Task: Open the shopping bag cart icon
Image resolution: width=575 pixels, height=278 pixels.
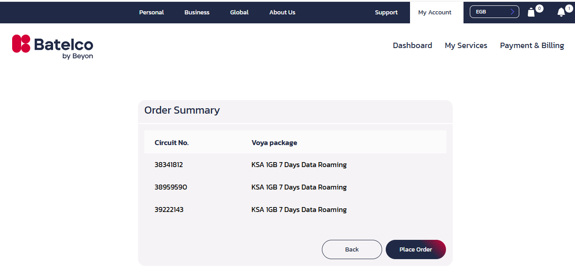Action: (x=531, y=12)
